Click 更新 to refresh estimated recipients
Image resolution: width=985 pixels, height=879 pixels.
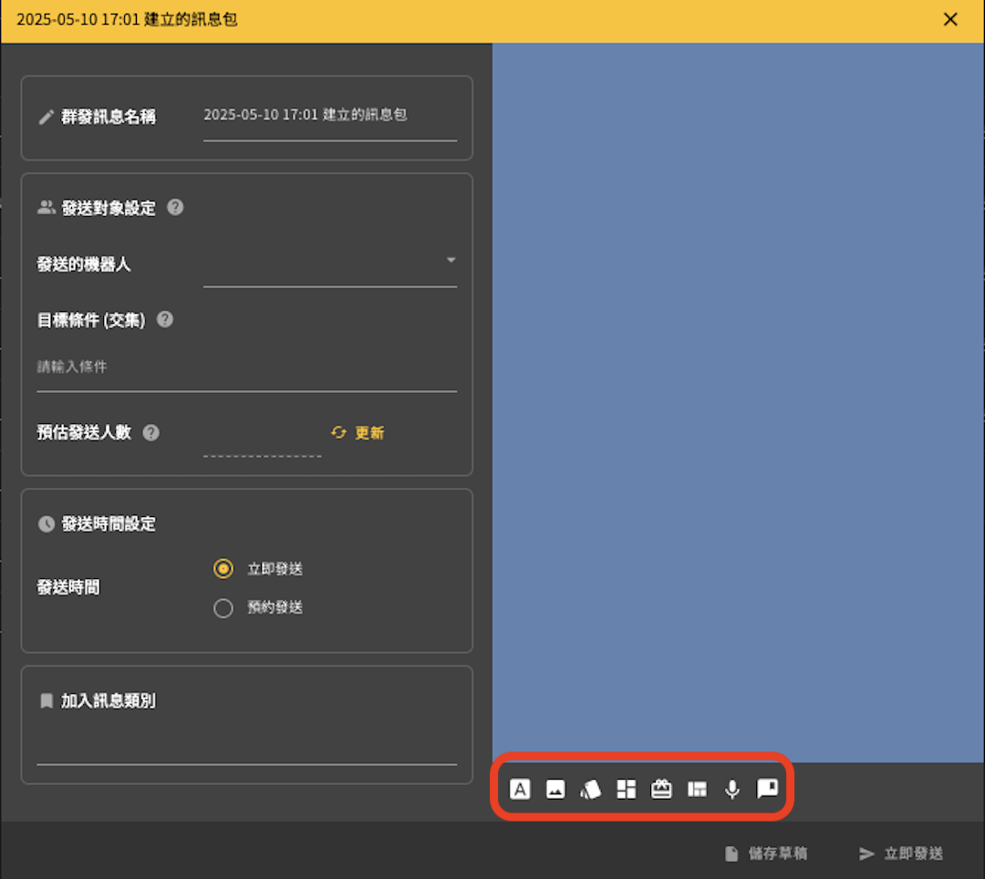point(358,432)
